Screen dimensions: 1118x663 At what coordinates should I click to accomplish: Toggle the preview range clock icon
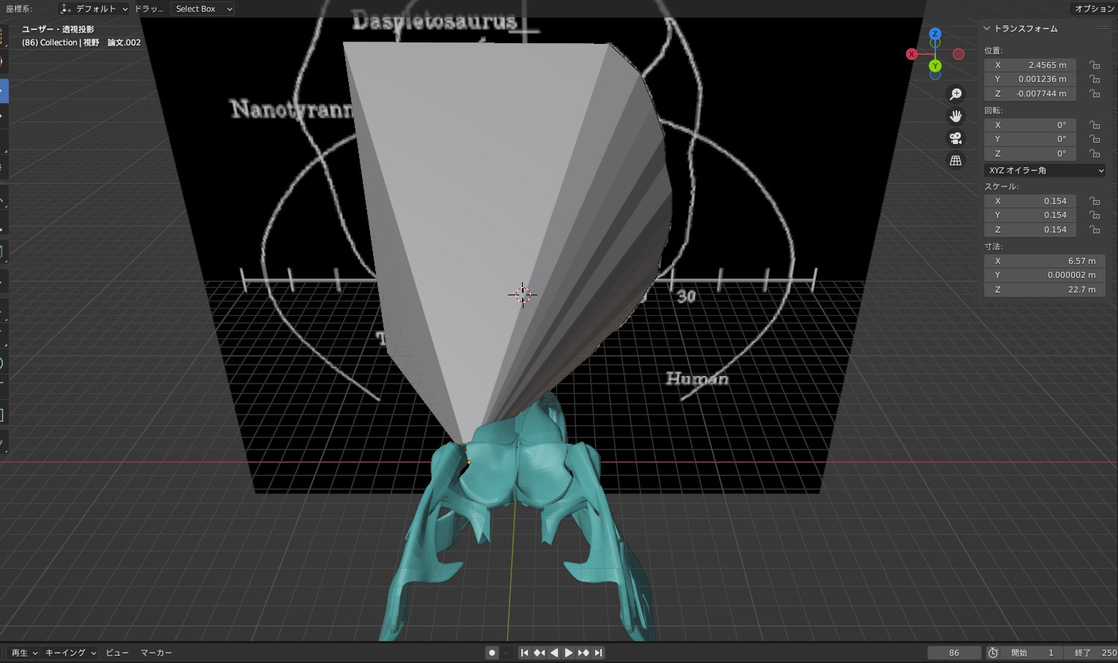coord(993,653)
